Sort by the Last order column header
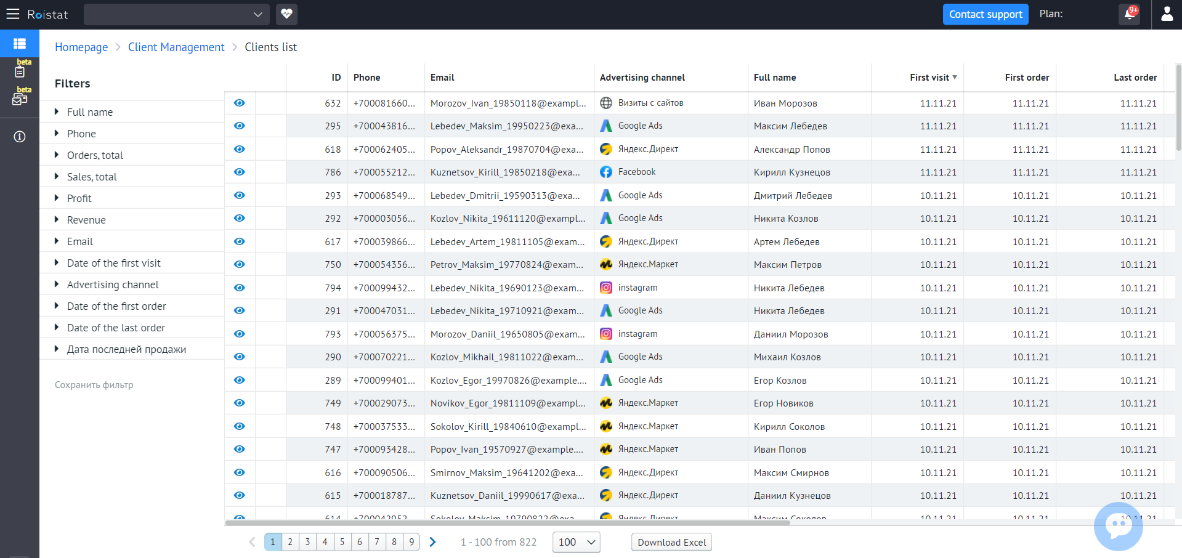 tap(1135, 78)
